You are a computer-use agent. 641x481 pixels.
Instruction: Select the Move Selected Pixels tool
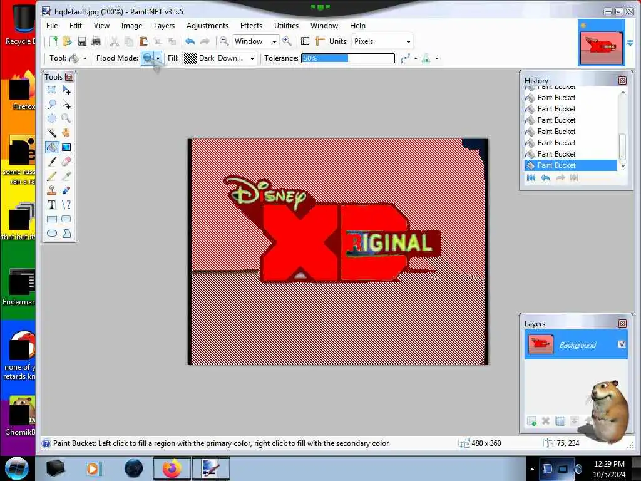[x=66, y=90]
